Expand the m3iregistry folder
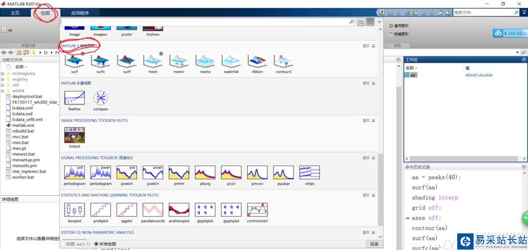 [x=3, y=74]
